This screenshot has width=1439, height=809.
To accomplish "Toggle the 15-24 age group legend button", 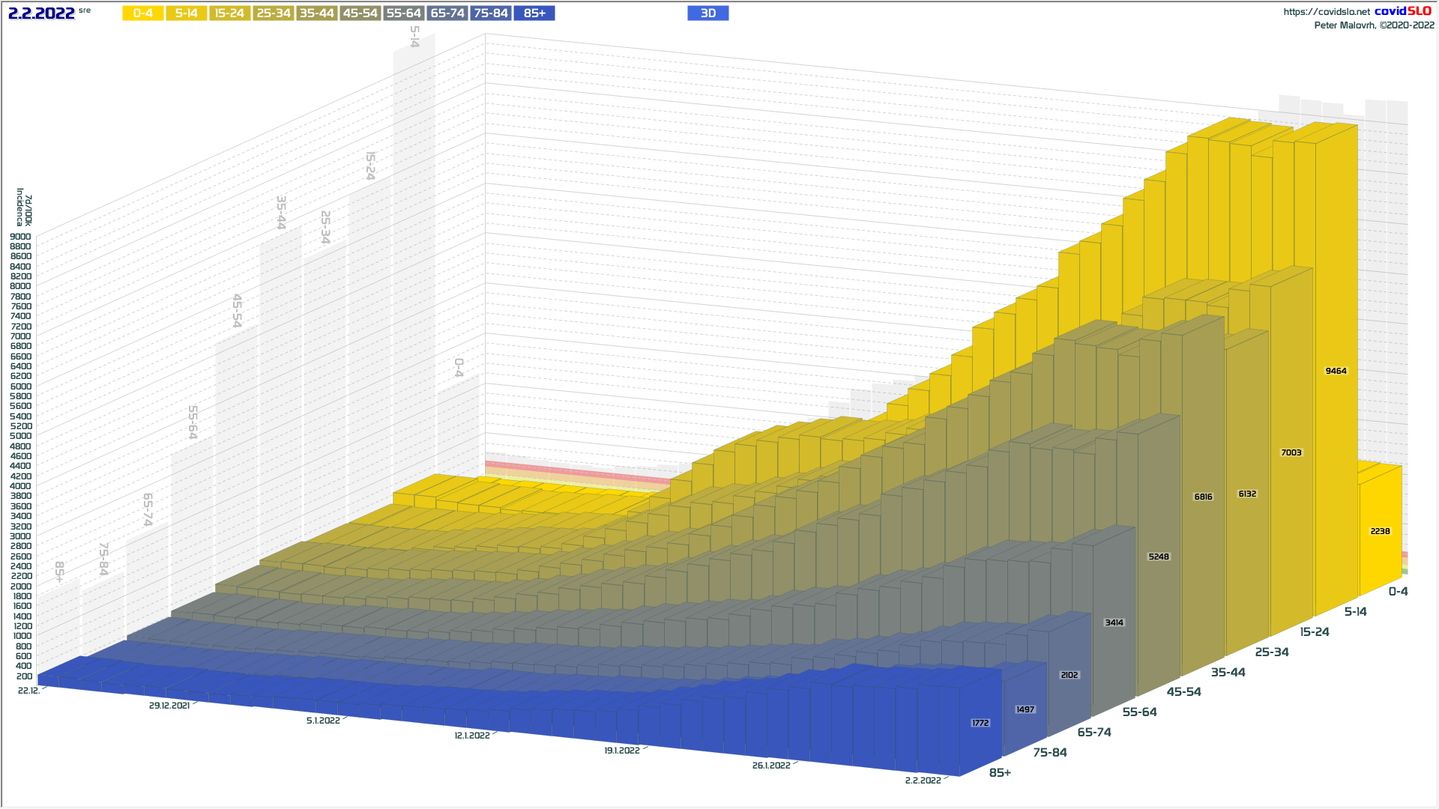I will [229, 13].
